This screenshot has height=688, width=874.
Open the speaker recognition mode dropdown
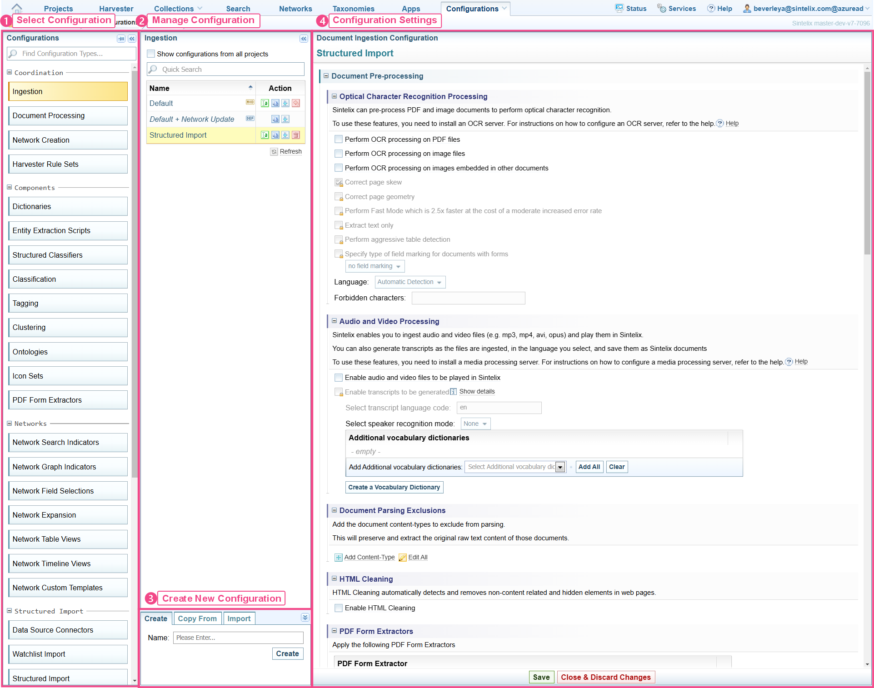click(475, 424)
